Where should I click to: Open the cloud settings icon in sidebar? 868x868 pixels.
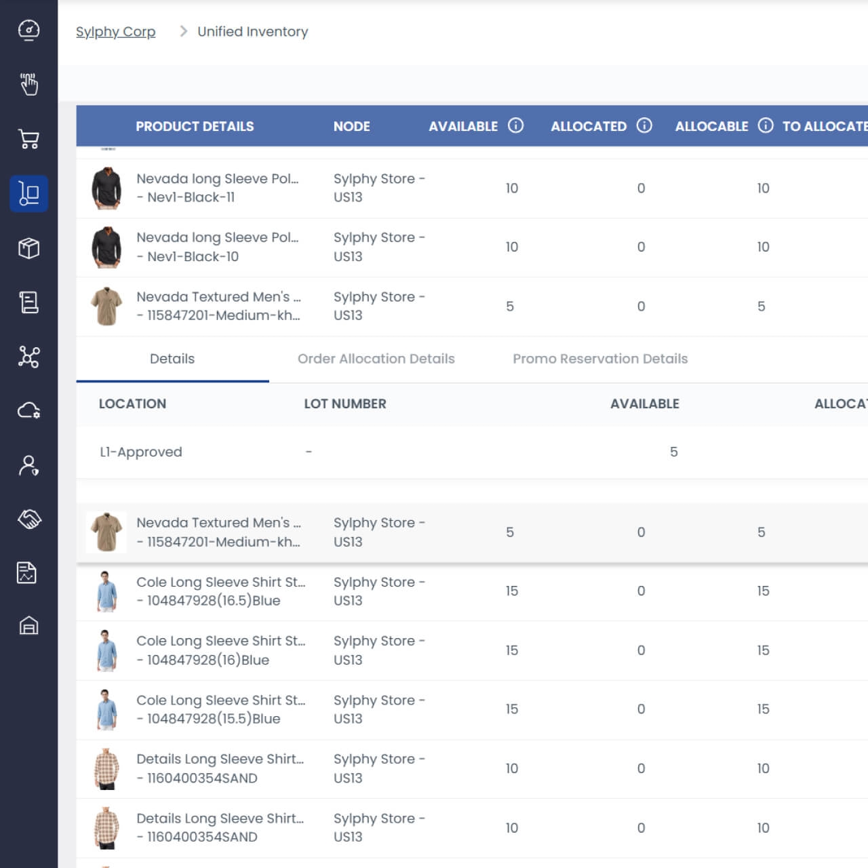pos(28,411)
